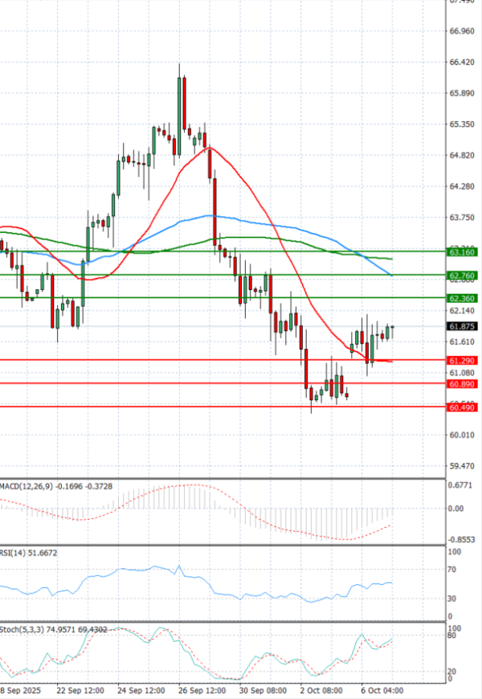
Task: Click the 66.420 price axis label
Action: click(460, 62)
